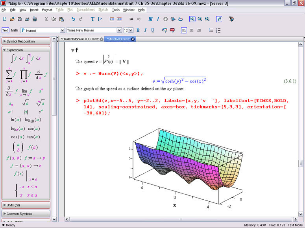The height and width of the screenshot is (228, 305).
Task: Collapse section f with triangle
Action: click(x=72, y=50)
